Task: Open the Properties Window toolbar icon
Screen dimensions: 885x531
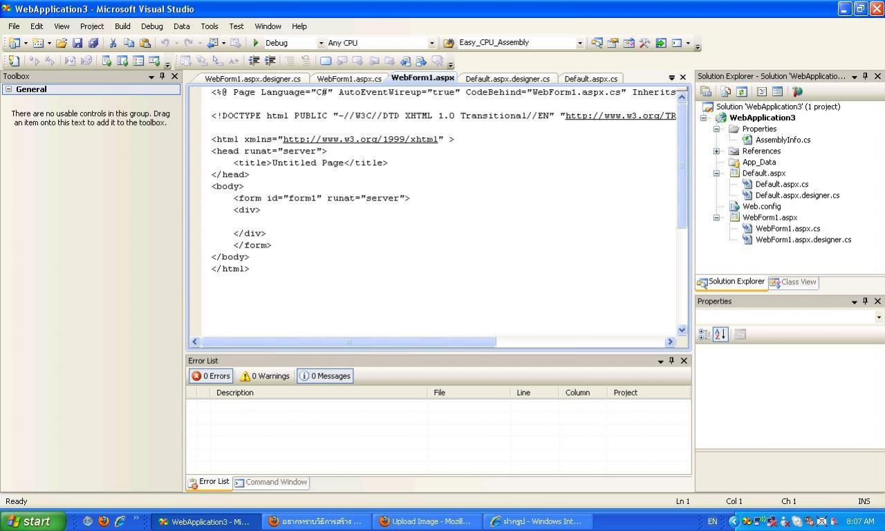Action: coord(613,43)
